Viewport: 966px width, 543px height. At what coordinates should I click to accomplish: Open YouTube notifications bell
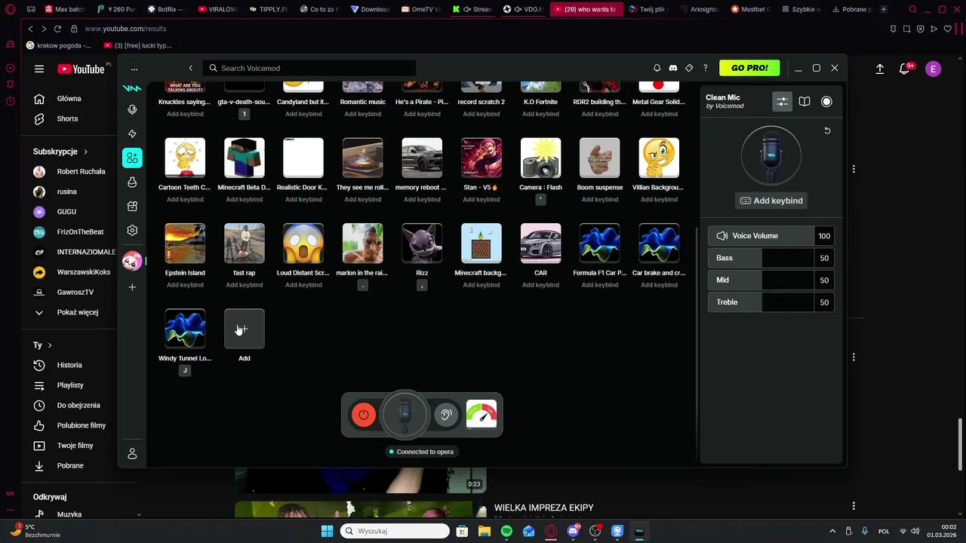coord(905,69)
